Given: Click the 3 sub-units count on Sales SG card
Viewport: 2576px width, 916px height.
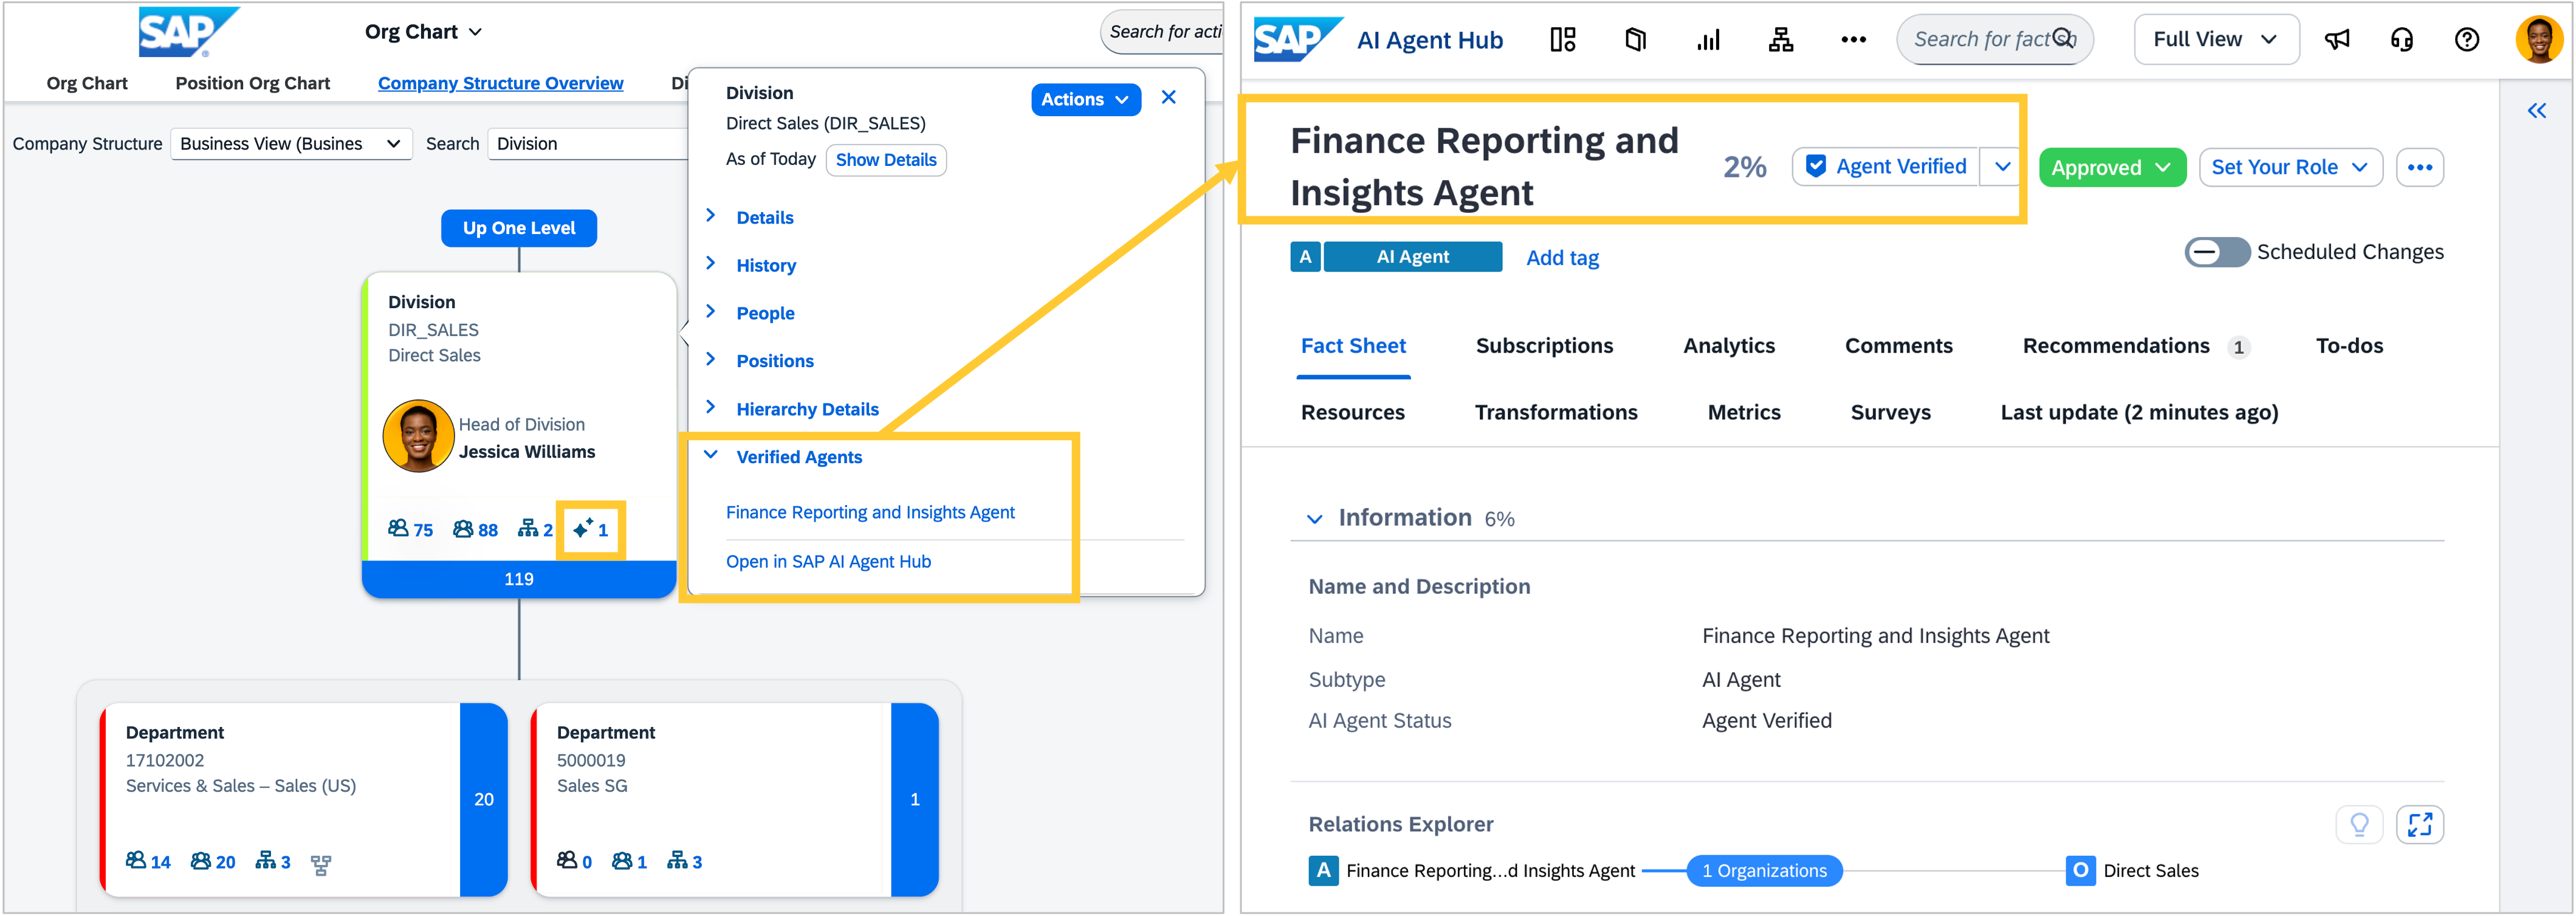Looking at the screenshot, I should (x=685, y=862).
